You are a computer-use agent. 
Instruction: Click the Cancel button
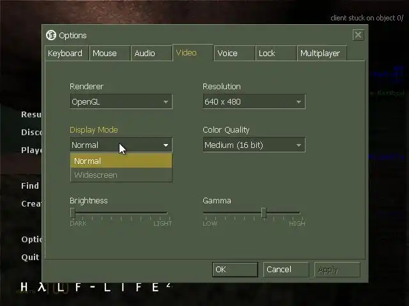tap(286, 270)
